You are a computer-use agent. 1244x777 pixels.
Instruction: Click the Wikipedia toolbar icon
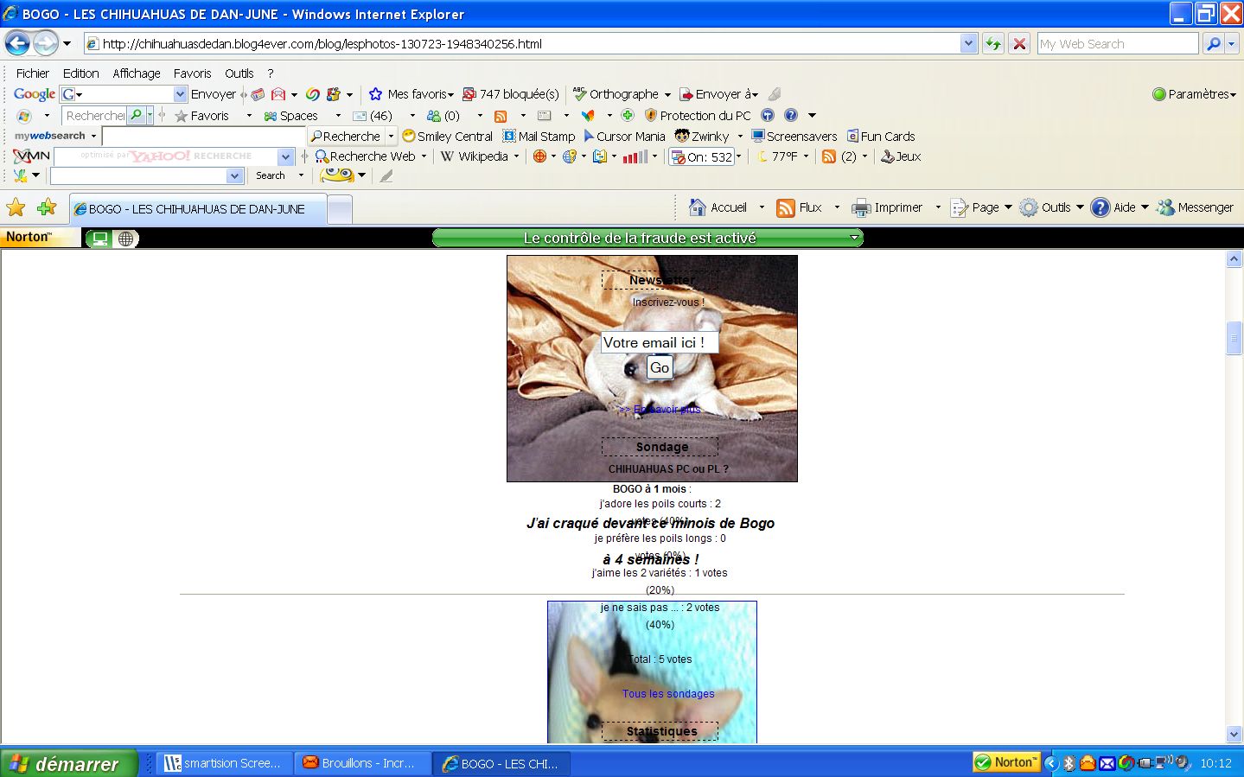coord(447,156)
